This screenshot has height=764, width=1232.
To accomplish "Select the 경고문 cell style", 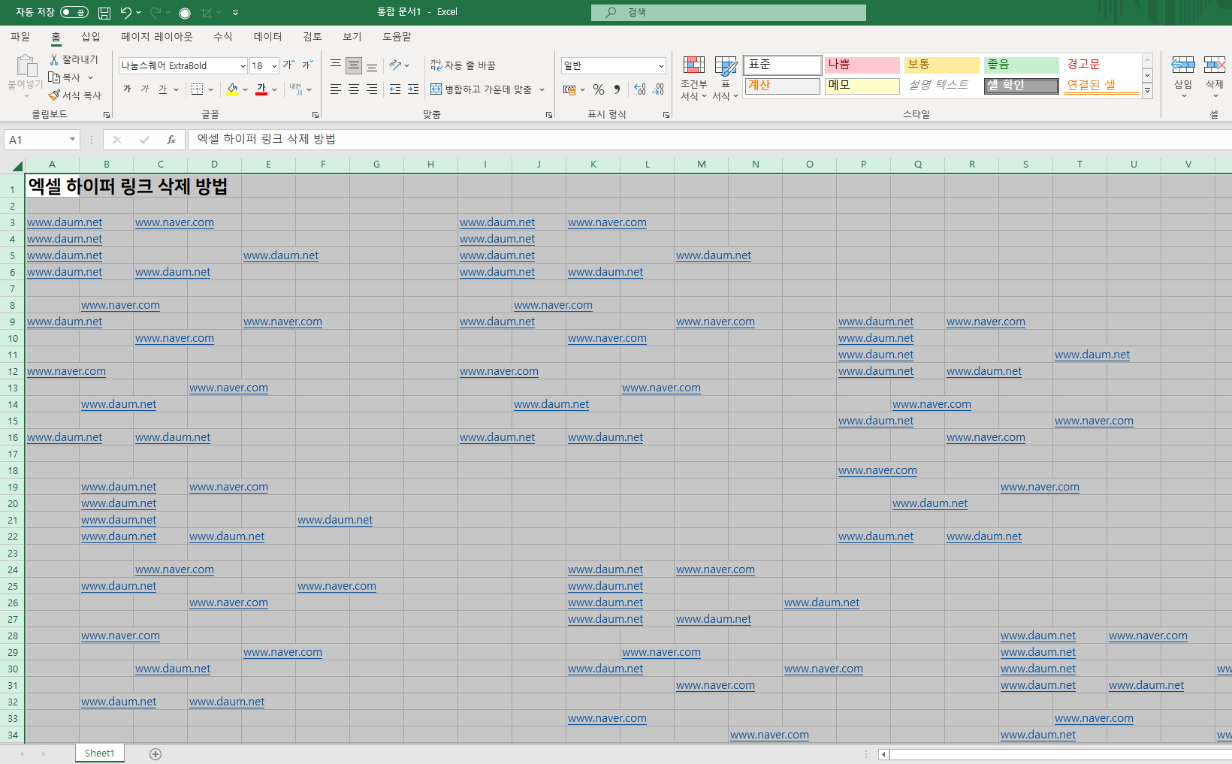I will 1101,65.
